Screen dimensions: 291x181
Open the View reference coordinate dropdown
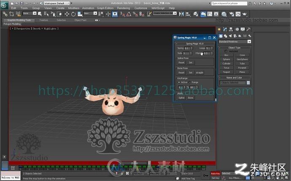point(90,13)
